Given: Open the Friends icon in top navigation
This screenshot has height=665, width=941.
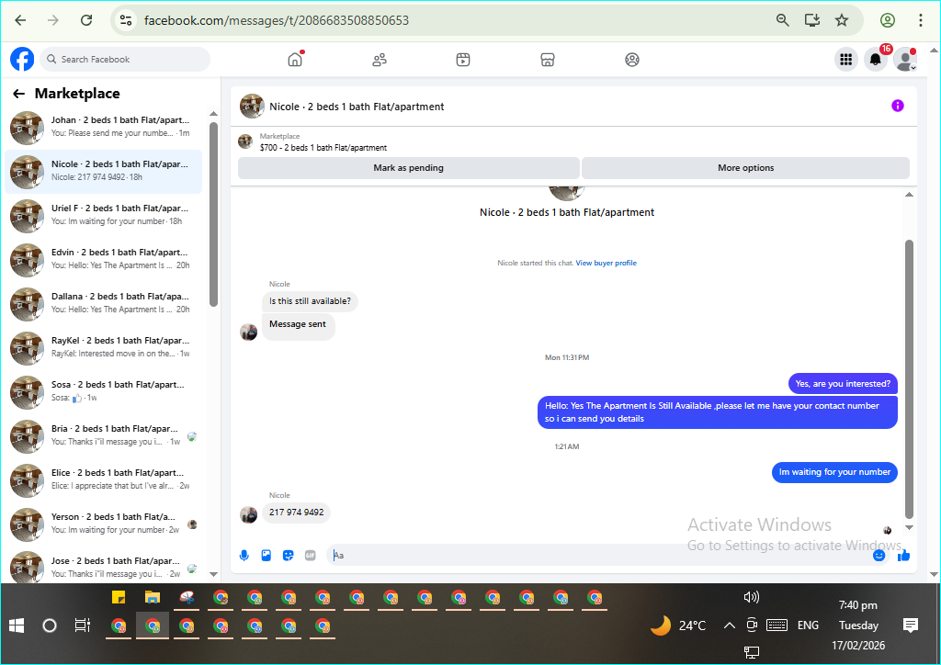Looking at the screenshot, I should click(x=380, y=60).
